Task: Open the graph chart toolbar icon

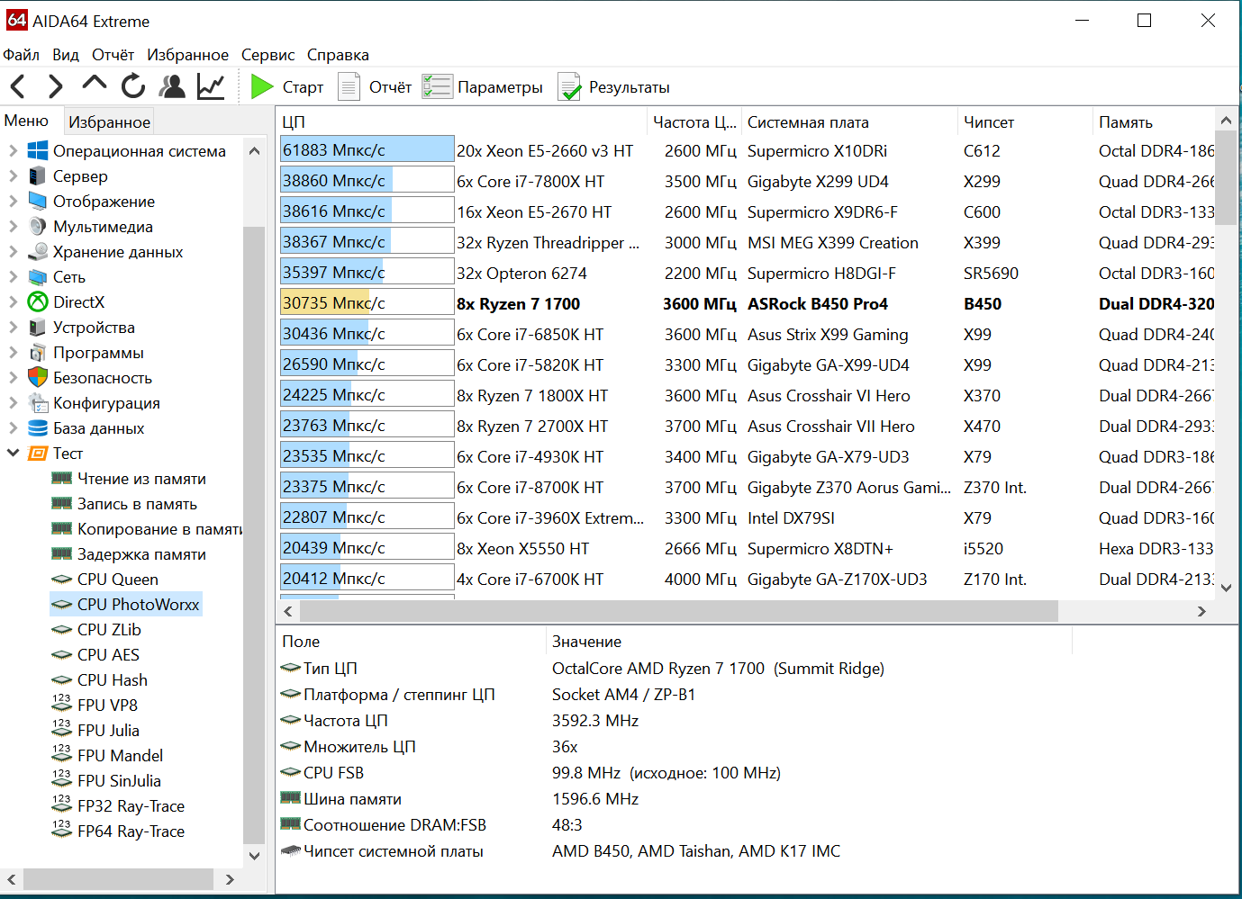Action: 211,86
